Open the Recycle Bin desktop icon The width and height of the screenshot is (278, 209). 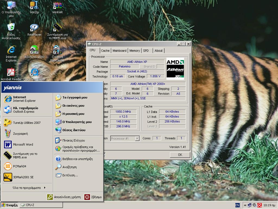tap(11, 31)
